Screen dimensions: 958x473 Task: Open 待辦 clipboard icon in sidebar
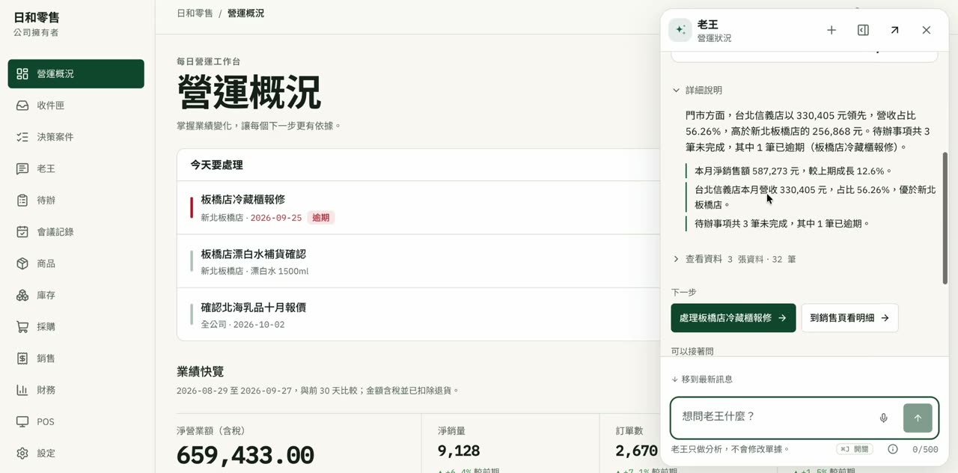coord(22,201)
